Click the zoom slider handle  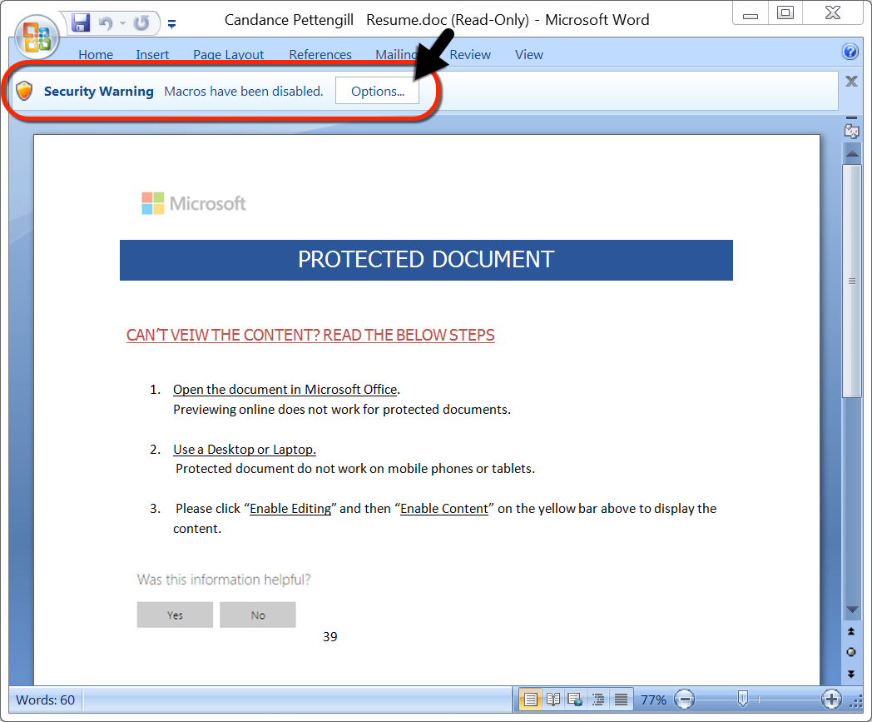click(x=742, y=699)
